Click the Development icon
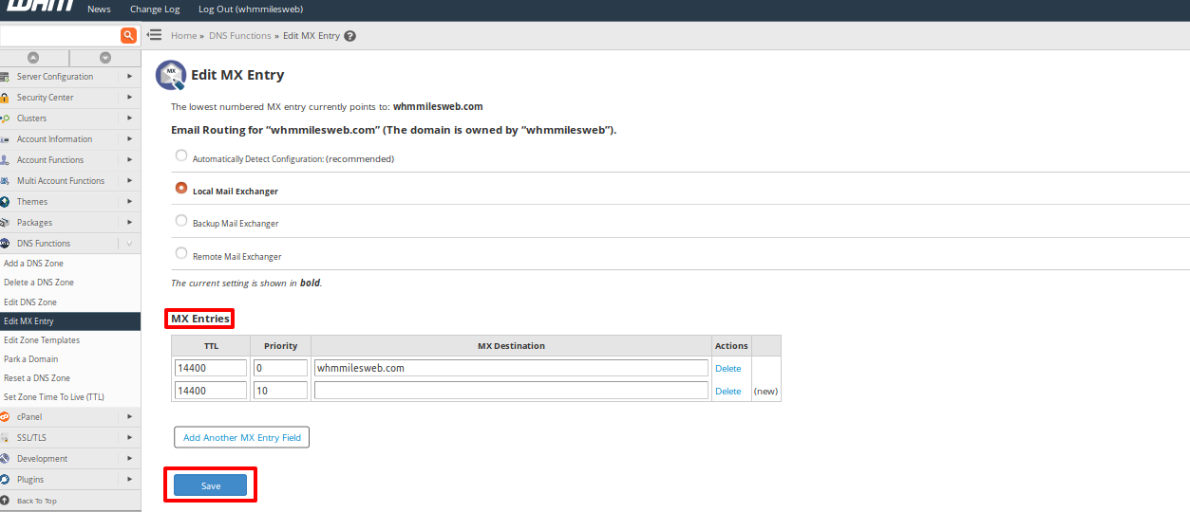The image size is (1190, 512). click(6, 459)
